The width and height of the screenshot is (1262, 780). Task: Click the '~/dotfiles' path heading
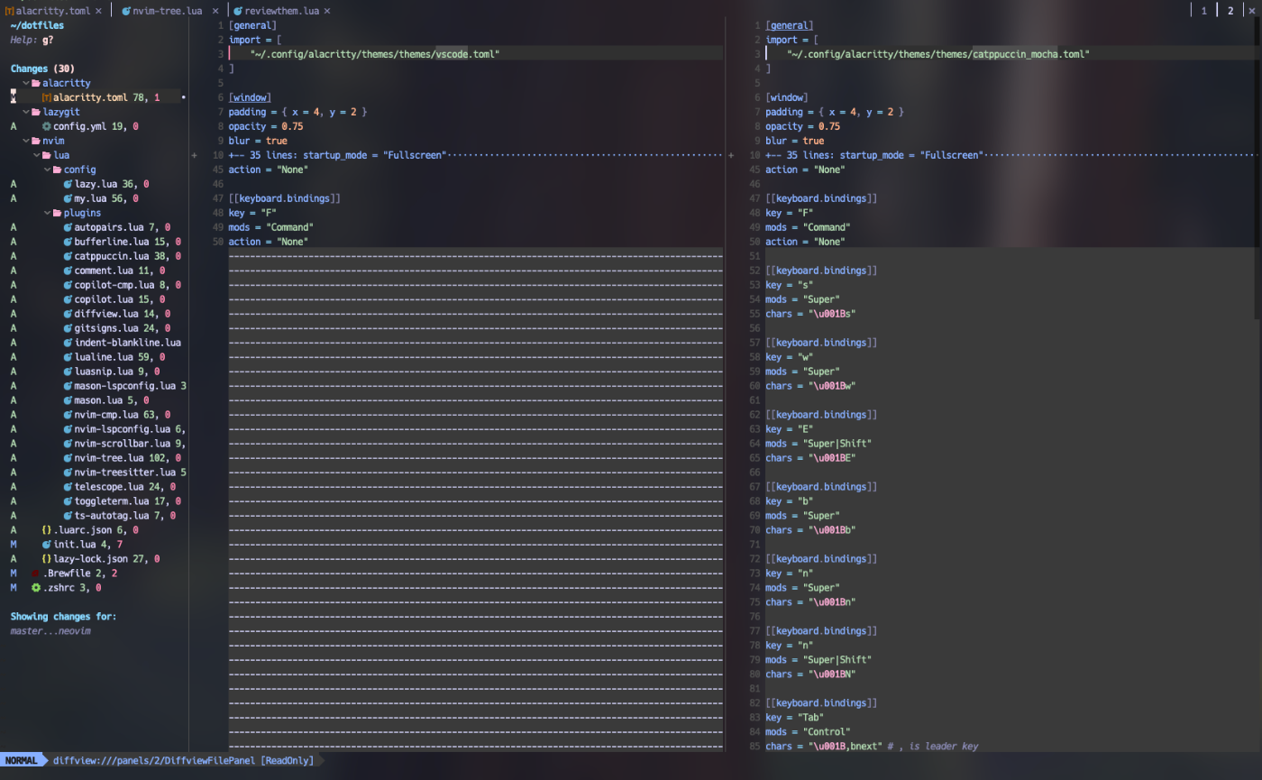(x=37, y=25)
